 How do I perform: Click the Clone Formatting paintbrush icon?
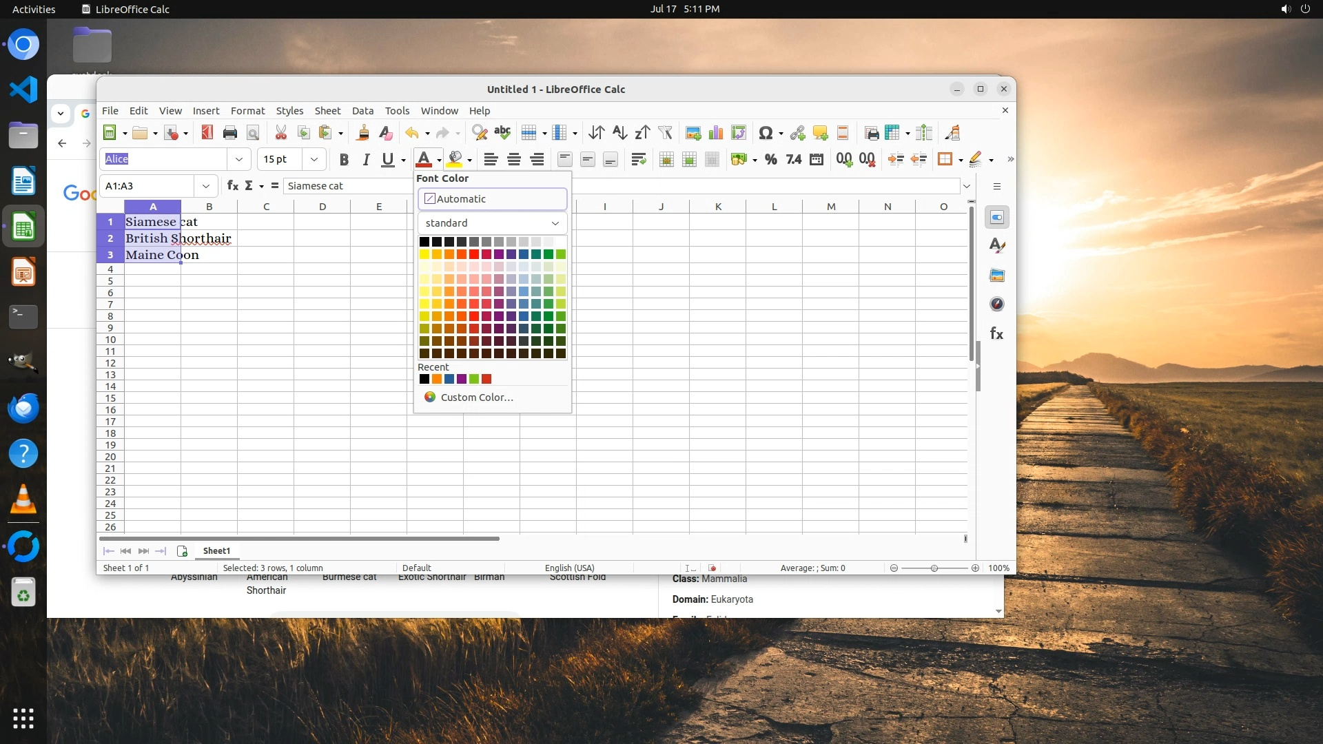point(363,133)
